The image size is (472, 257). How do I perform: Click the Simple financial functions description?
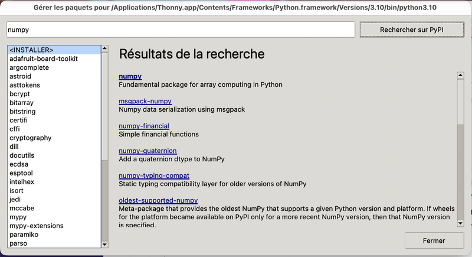coord(159,134)
